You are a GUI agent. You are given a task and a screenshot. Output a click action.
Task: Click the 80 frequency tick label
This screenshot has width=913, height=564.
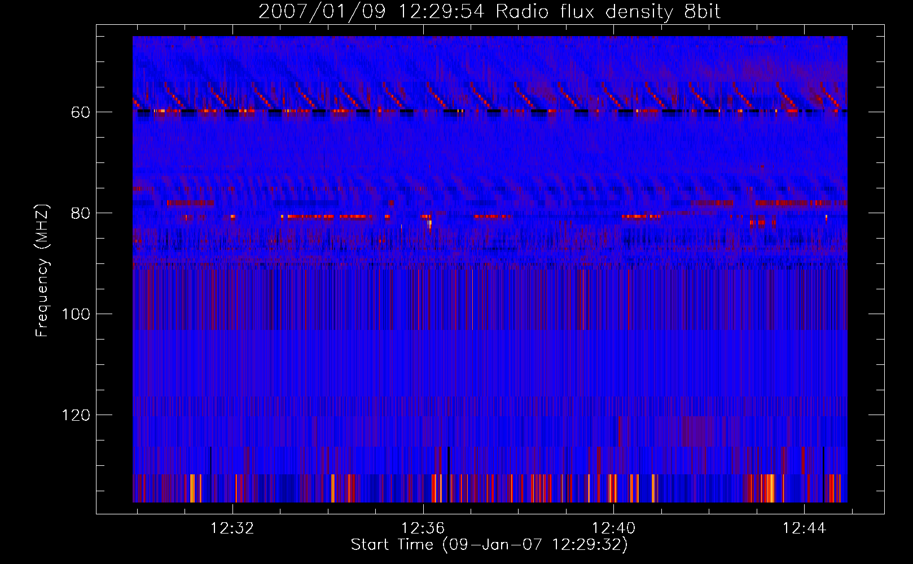coord(81,213)
